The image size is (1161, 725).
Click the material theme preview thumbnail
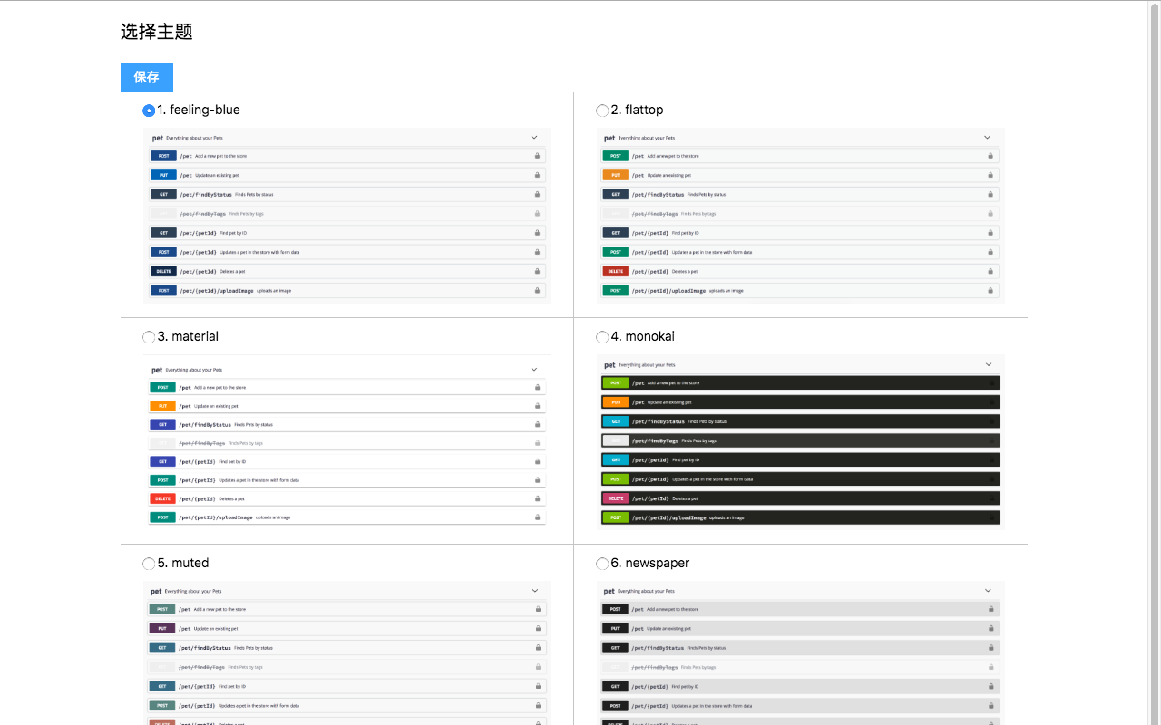347,442
